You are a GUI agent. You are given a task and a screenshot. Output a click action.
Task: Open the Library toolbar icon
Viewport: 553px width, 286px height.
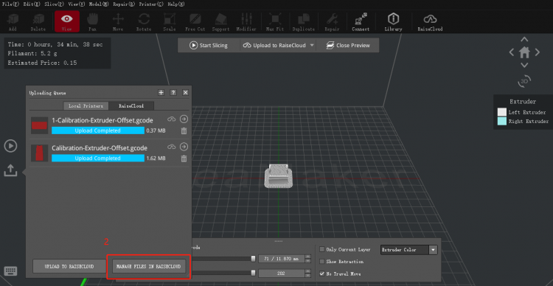(x=393, y=22)
